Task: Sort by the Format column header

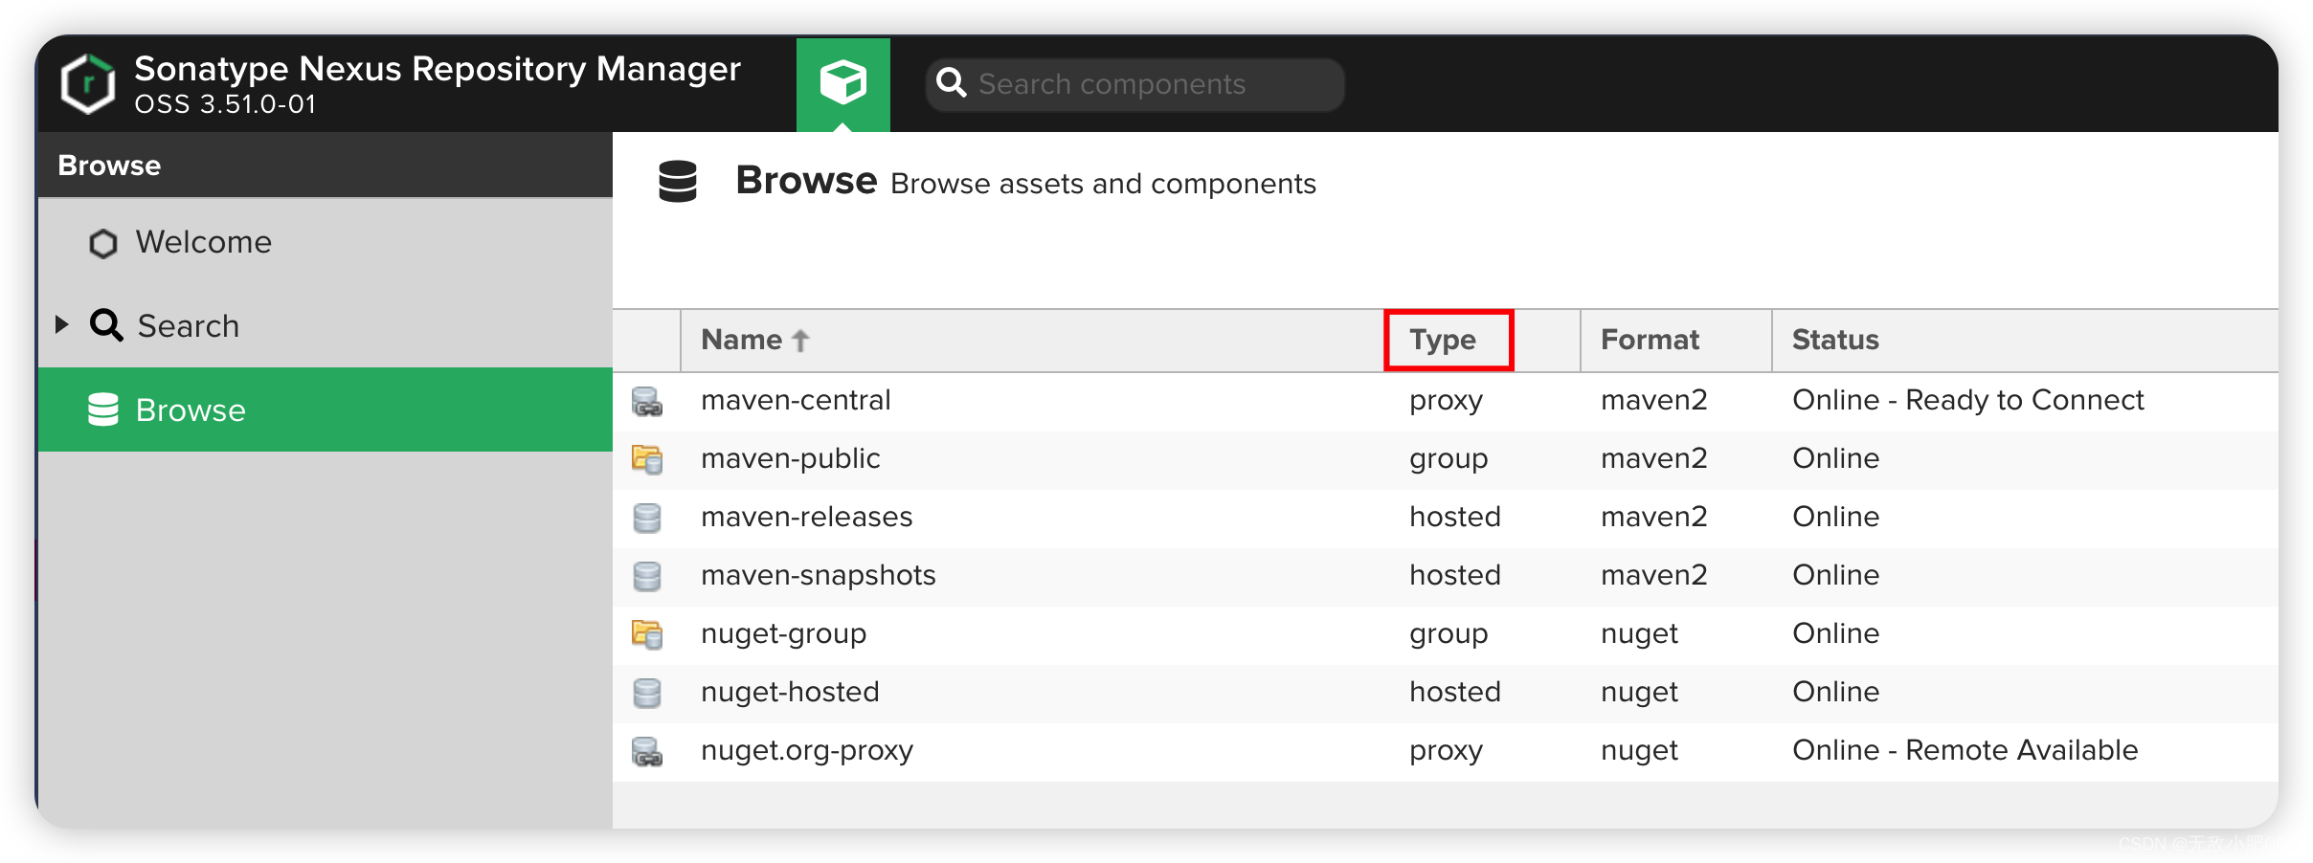Action: coord(1675,340)
